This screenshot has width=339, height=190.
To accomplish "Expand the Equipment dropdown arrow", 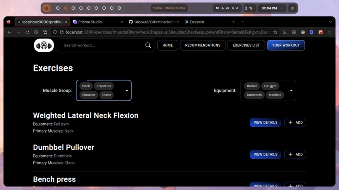I will [291, 91].
